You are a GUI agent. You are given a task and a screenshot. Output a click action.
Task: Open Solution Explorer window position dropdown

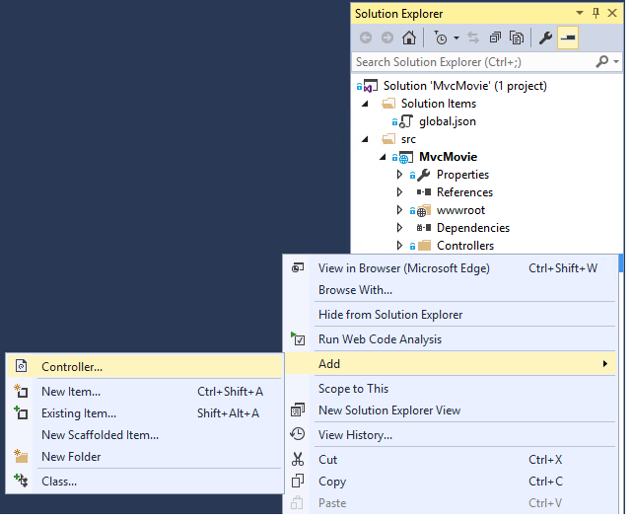[x=580, y=13]
